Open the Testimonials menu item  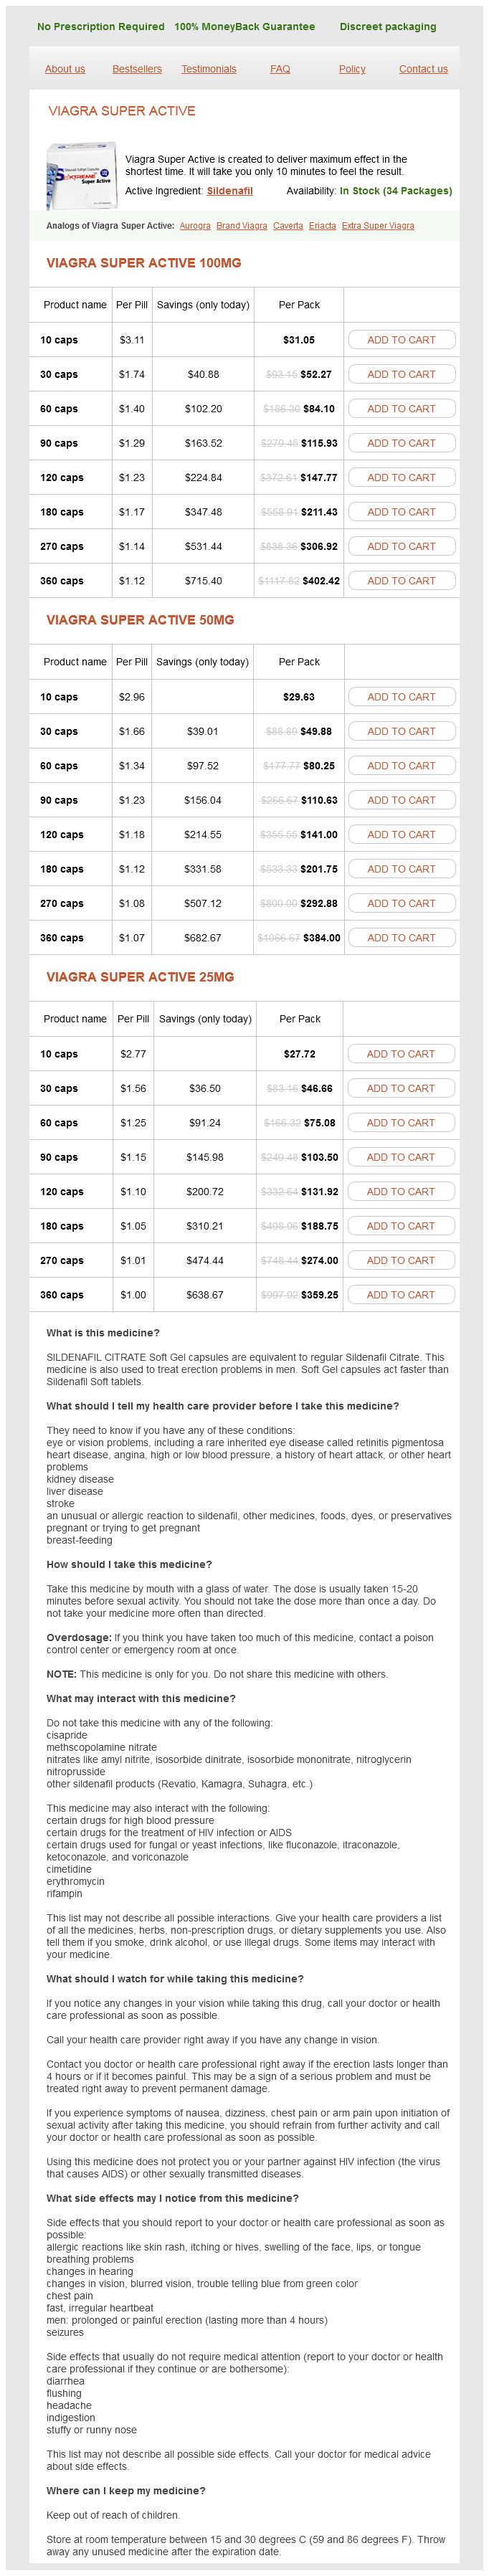pyautogui.click(x=209, y=69)
